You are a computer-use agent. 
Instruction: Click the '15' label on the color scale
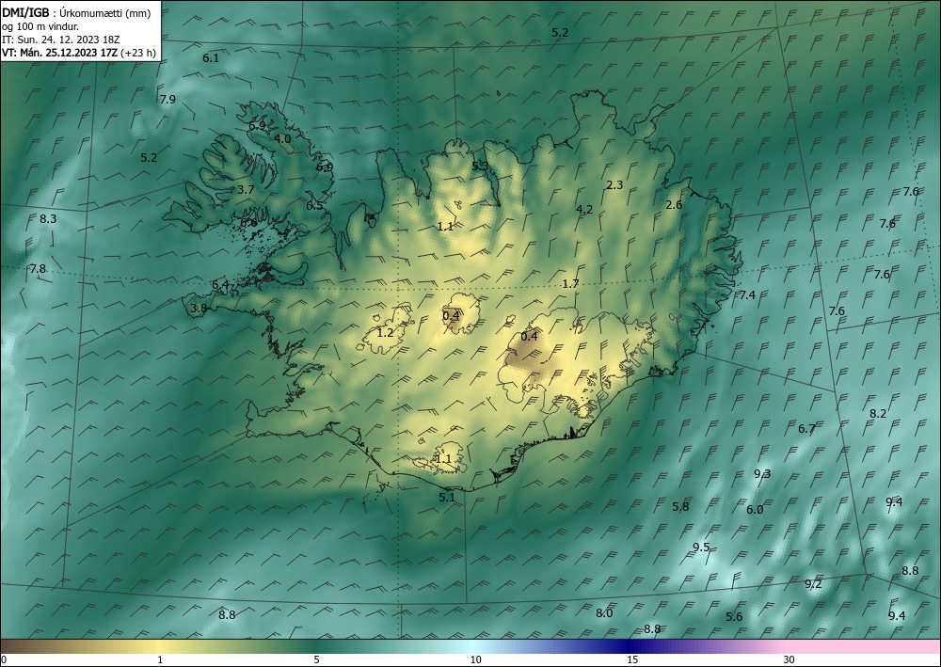point(632,660)
